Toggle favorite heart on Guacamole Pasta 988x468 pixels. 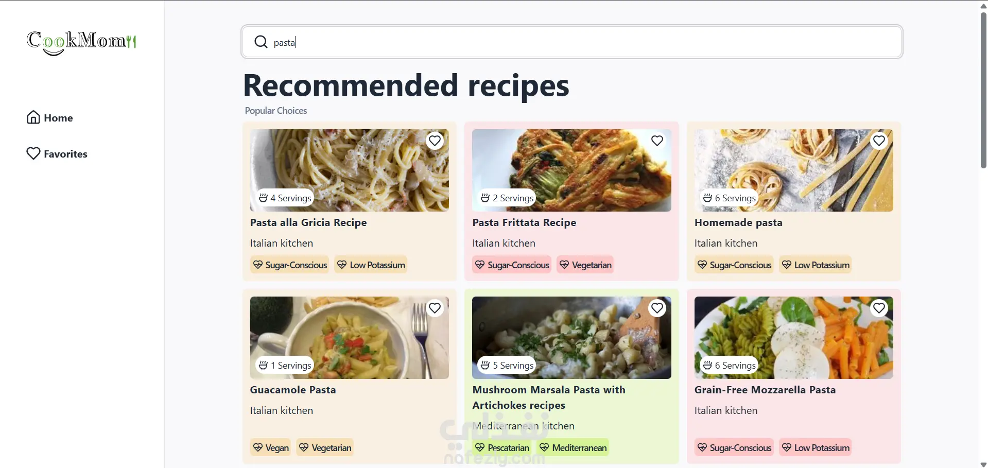435,308
